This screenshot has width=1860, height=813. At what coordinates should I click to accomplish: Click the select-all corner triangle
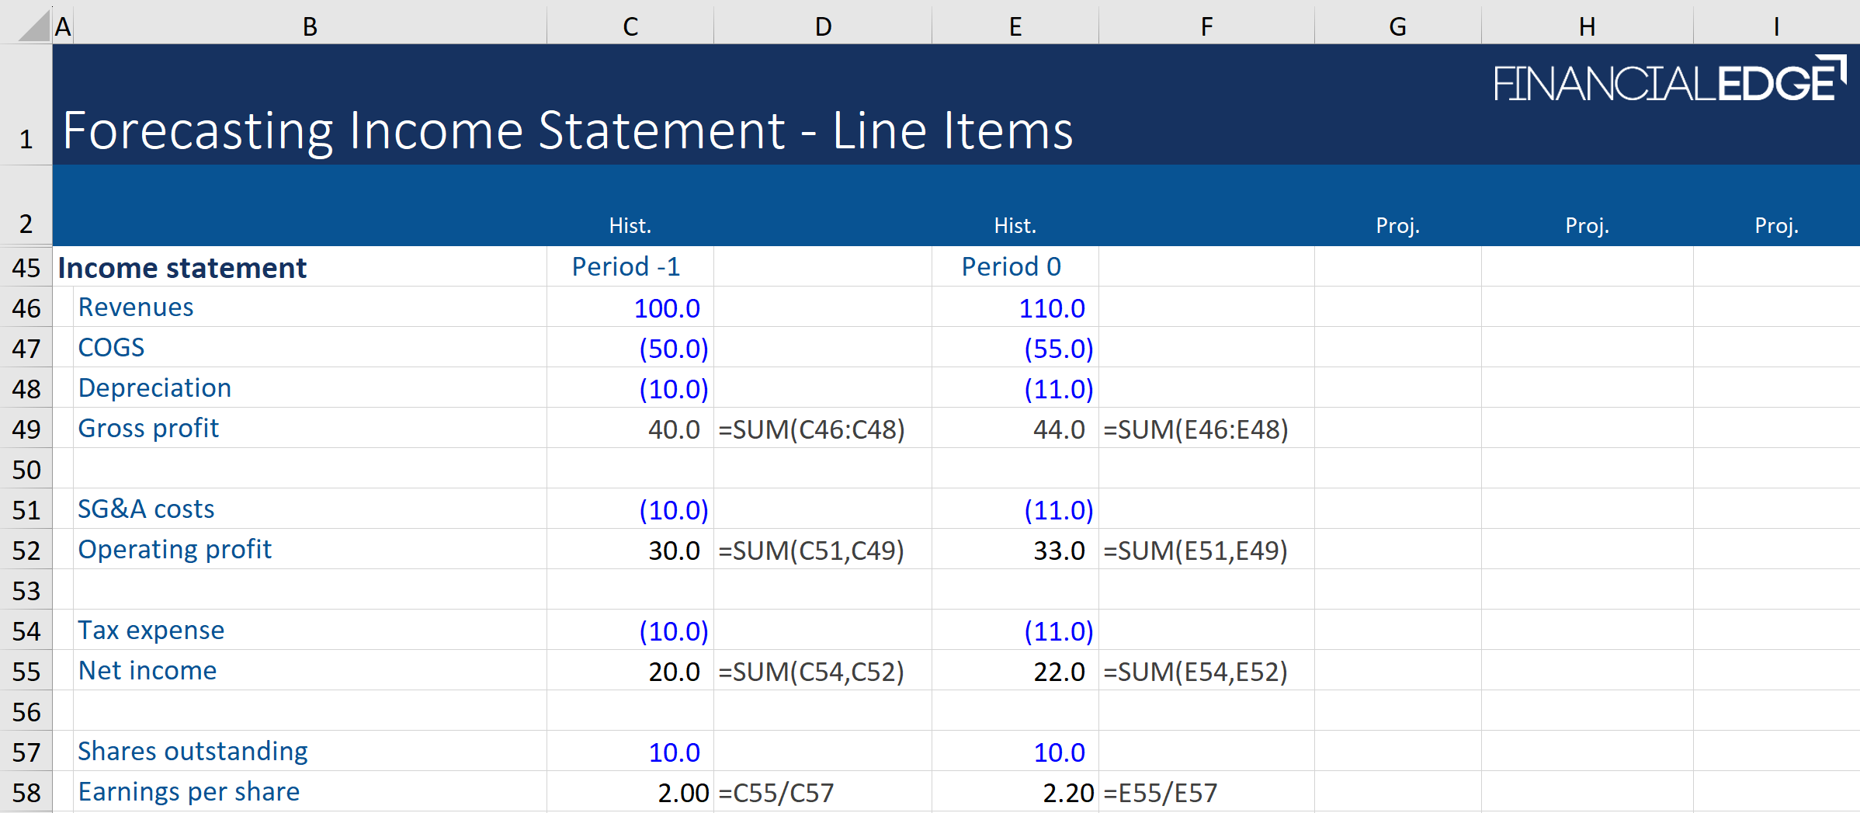pyautogui.click(x=34, y=26)
